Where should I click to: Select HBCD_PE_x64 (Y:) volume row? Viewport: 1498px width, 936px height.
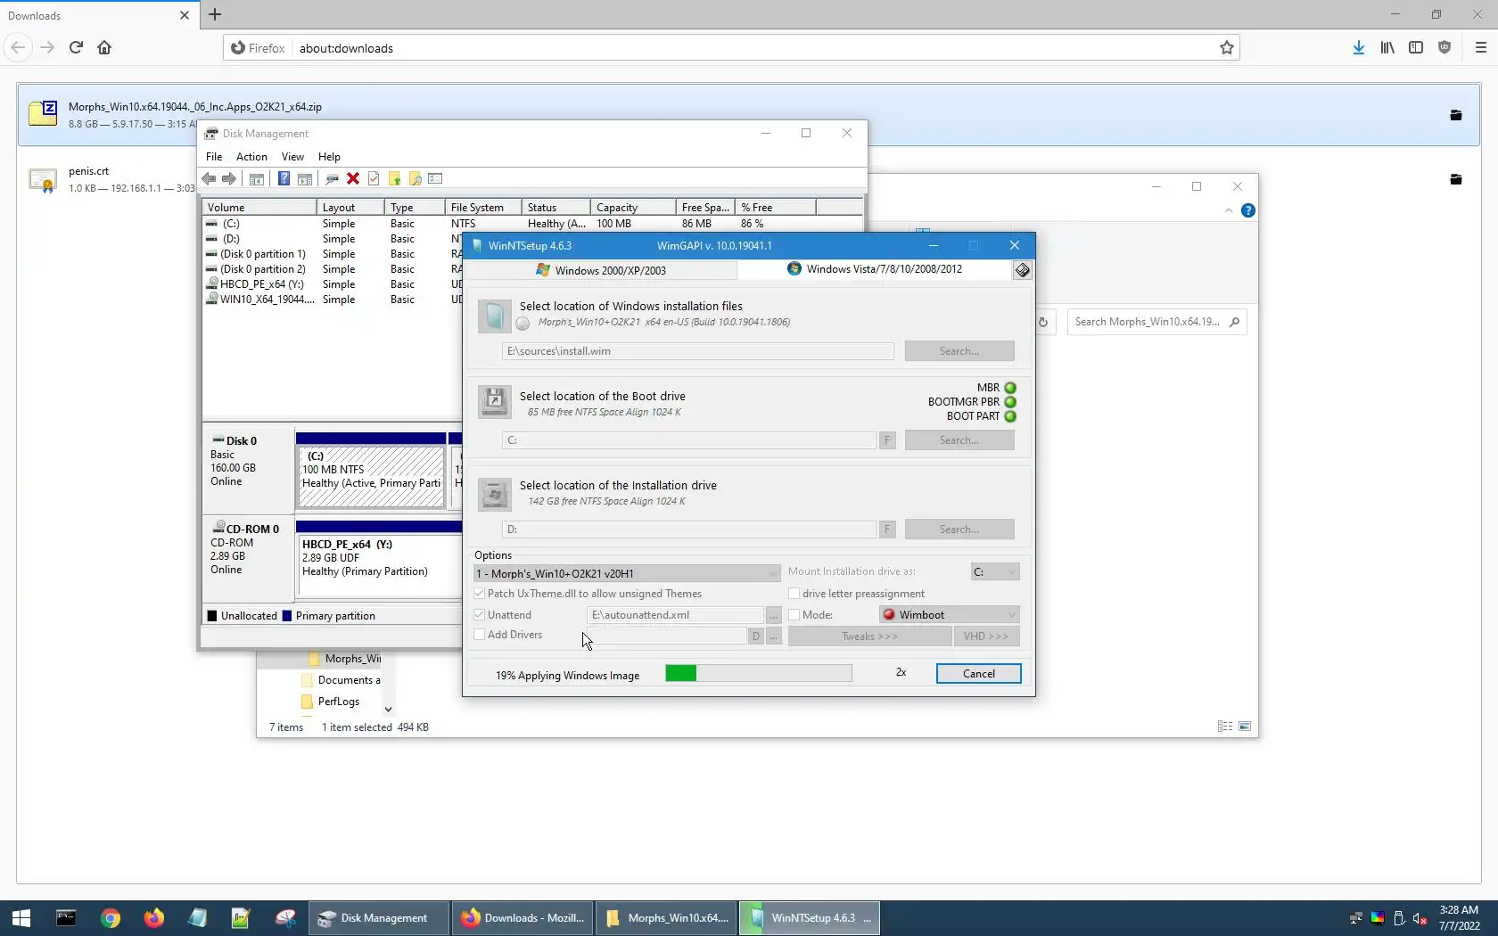click(x=332, y=284)
